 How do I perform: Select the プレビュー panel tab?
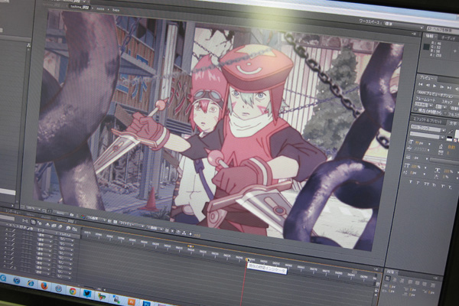(x=427, y=78)
